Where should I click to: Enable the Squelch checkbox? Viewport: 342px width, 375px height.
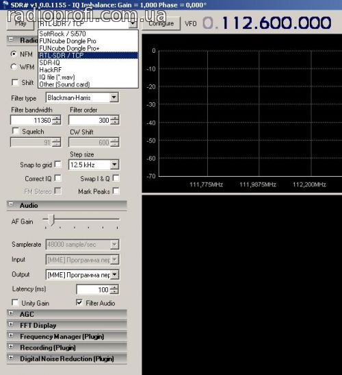click(16, 131)
